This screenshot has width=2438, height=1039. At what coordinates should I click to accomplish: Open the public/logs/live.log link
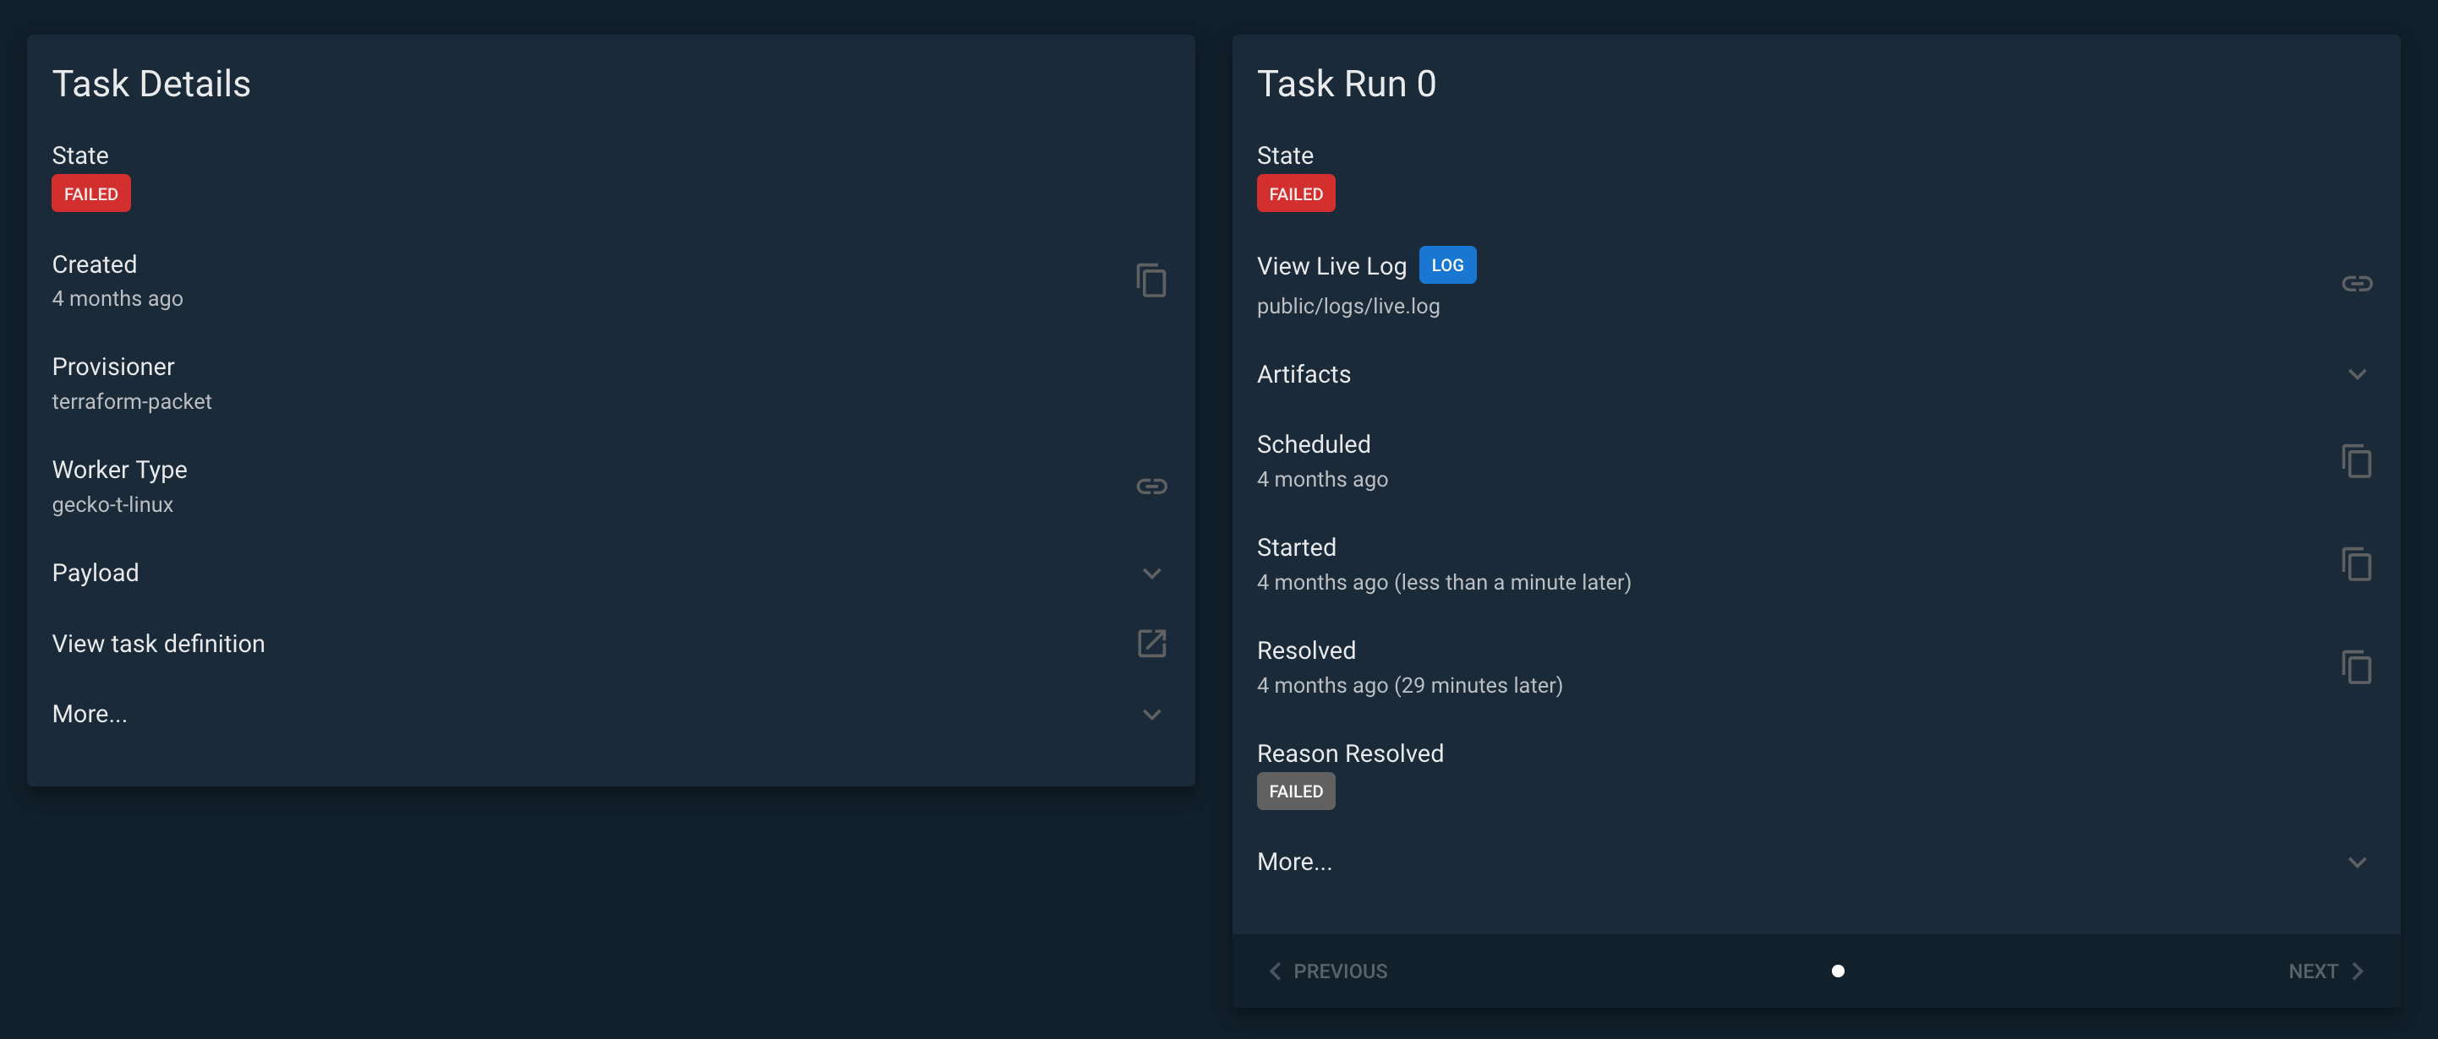[x=1348, y=306]
